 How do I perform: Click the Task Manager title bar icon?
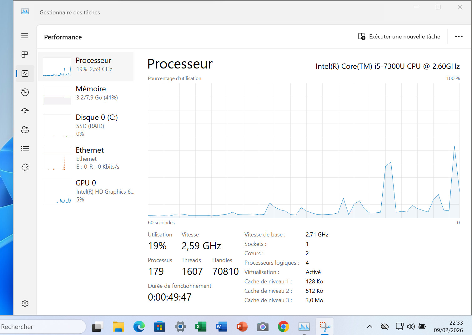tap(25, 12)
